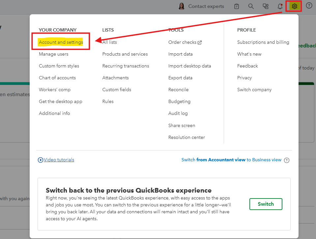Image resolution: width=316 pixels, height=239 pixels.
Task: Click the Settings gear icon
Action: tap(294, 6)
